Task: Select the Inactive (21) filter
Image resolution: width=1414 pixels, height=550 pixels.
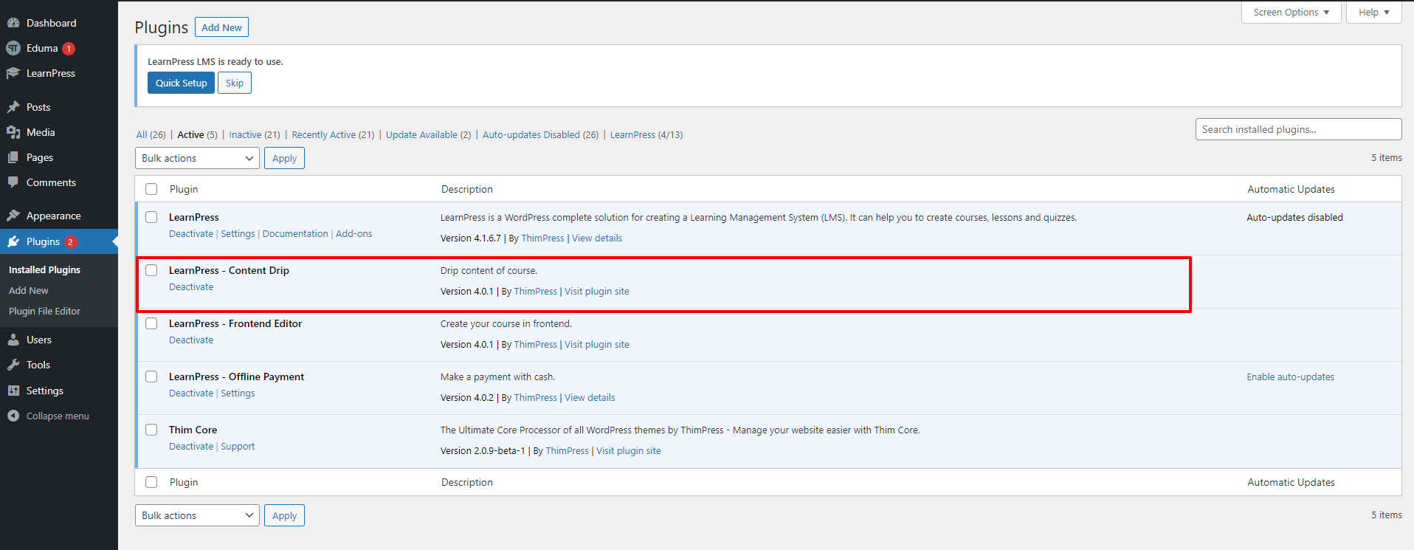Action: point(255,135)
